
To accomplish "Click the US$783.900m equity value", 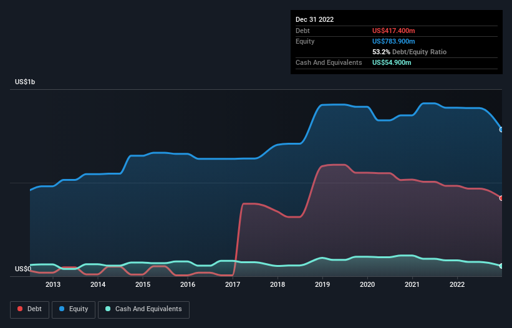I will (x=394, y=41).
